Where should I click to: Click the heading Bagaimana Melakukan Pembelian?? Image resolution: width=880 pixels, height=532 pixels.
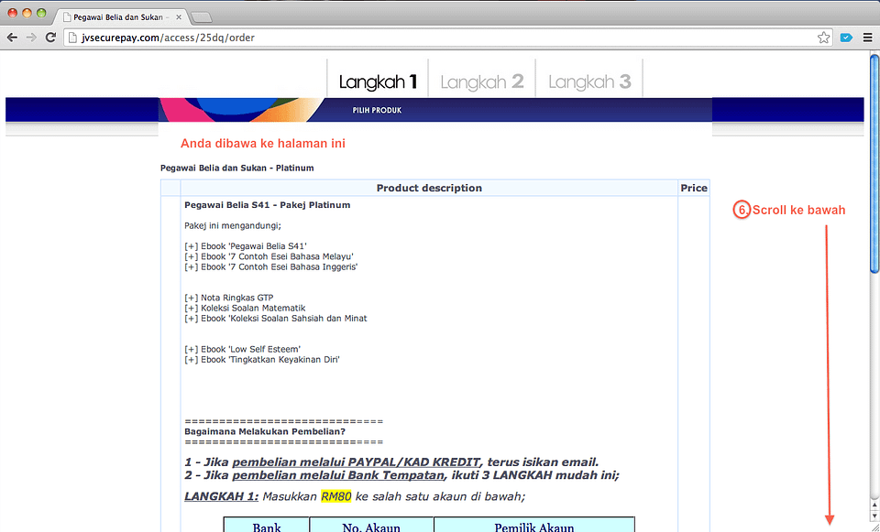coord(265,431)
